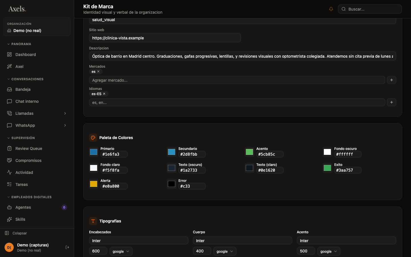Click the Skills sparkle icon

pos(9,219)
